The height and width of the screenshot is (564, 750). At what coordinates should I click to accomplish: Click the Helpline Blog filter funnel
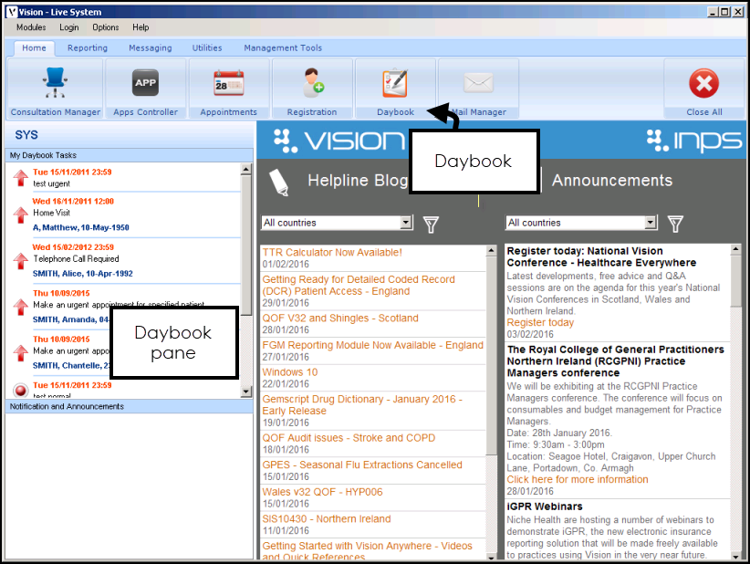tap(431, 224)
